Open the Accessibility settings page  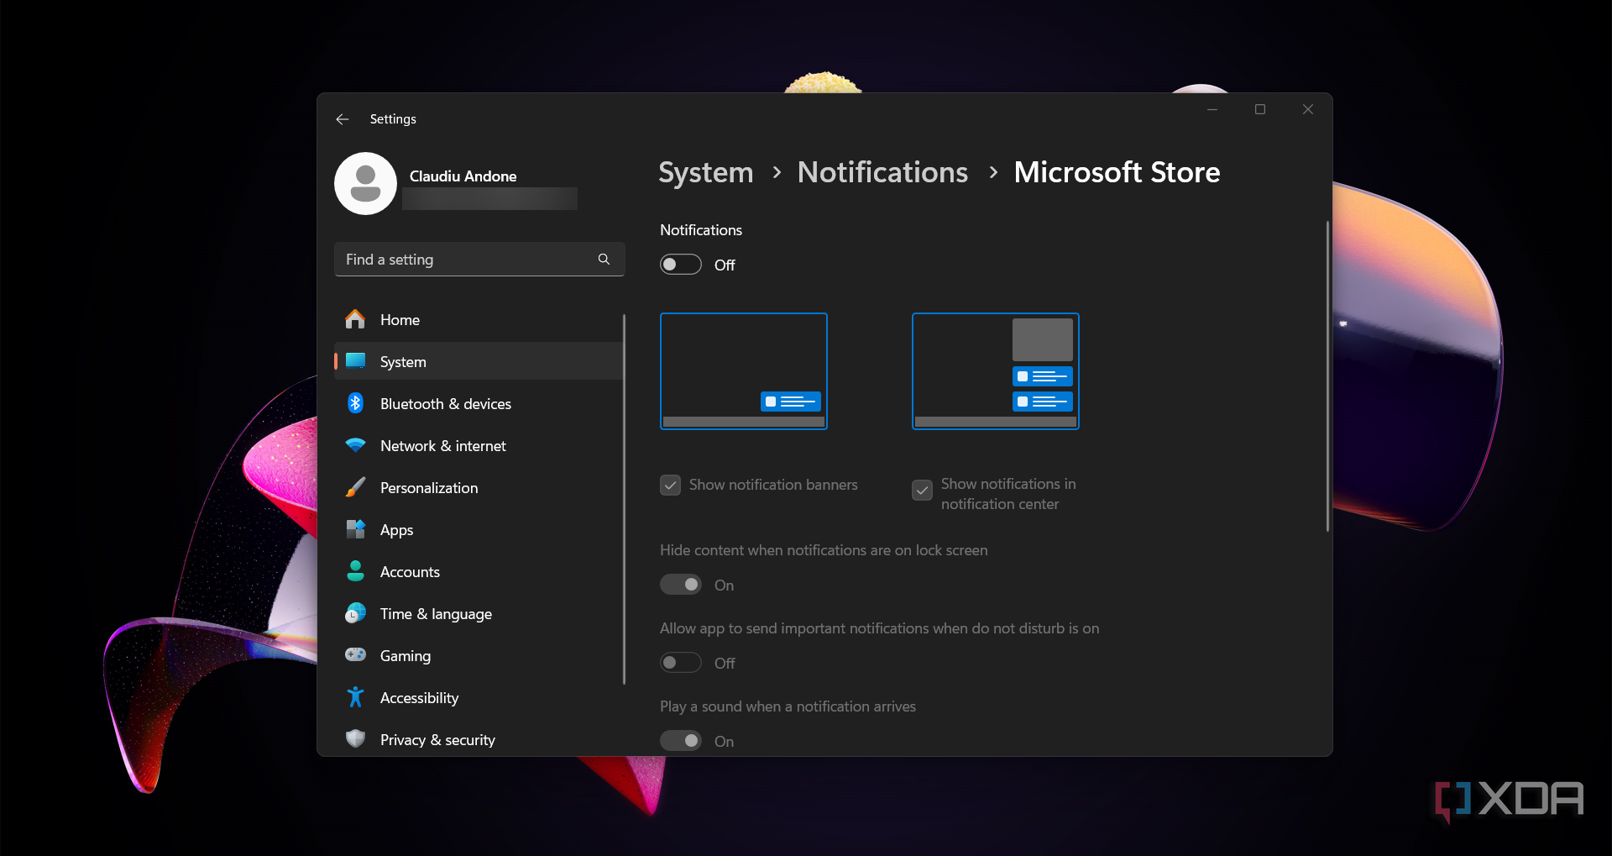479,697
